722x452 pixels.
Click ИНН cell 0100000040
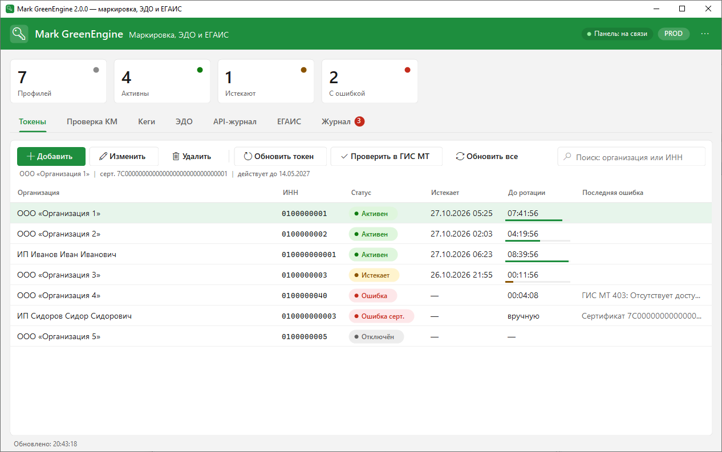pyautogui.click(x=305, y=295)
